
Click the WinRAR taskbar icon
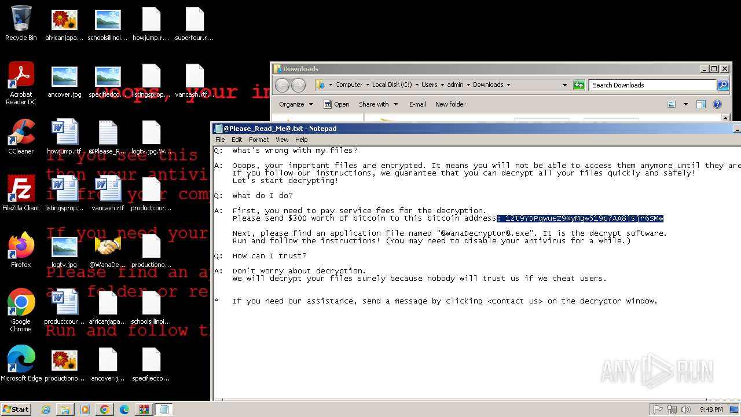click(x=144, y=409)
